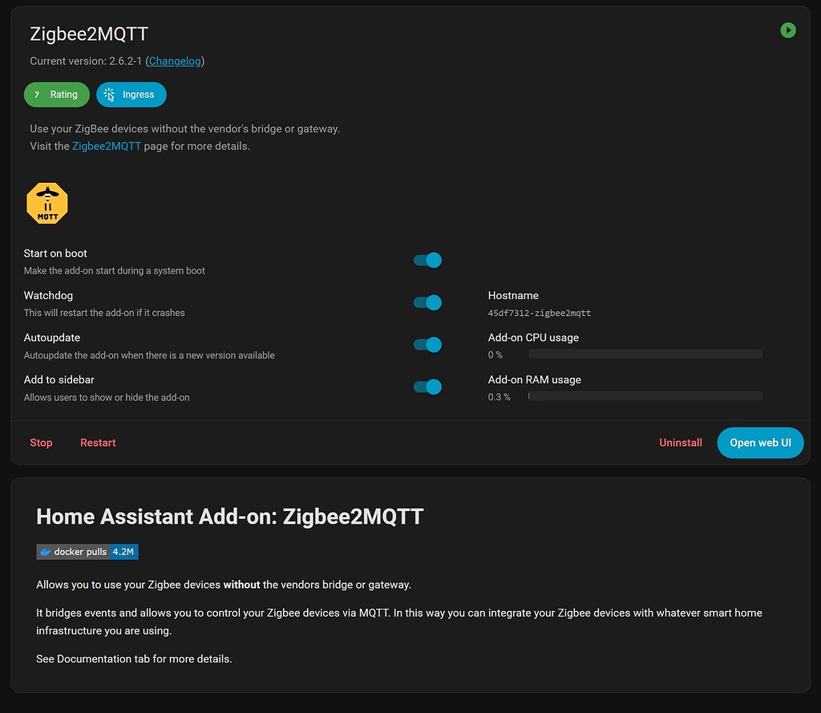This screenshot has height=713, width=821.
Task: Click 'Autoupdate the add-on when there is a new version' text
Action: pyautogui.click(x=149, y=355)
